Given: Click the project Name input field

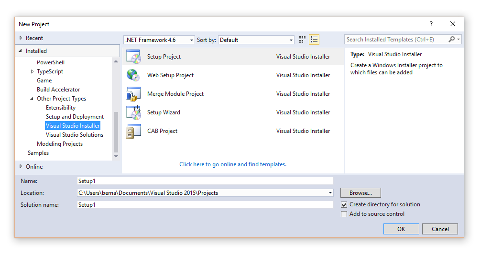Looking at the screenshot, I should (205, 181).
